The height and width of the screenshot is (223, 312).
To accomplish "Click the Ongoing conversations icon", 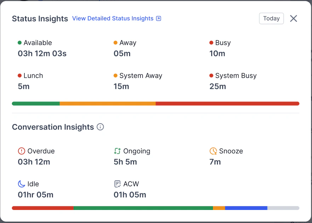I will (117, 151).
